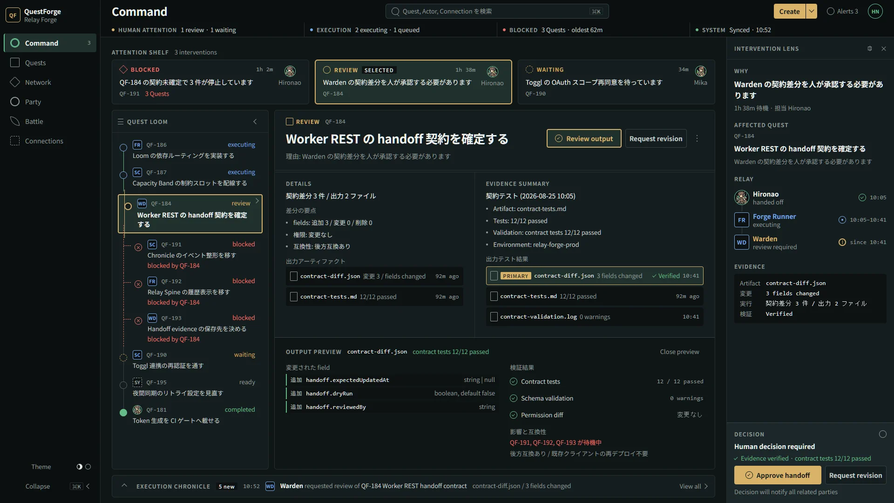Select the WAITING Toggl OAuth attention card
Image resolution: width=894 pixels, height=503 pixels.
click(x=616, y=82)
